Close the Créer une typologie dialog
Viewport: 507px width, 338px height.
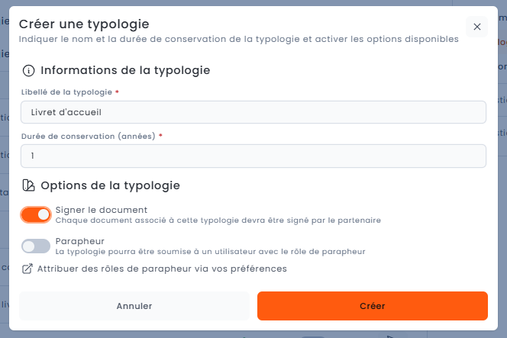[x=476, y=27]
